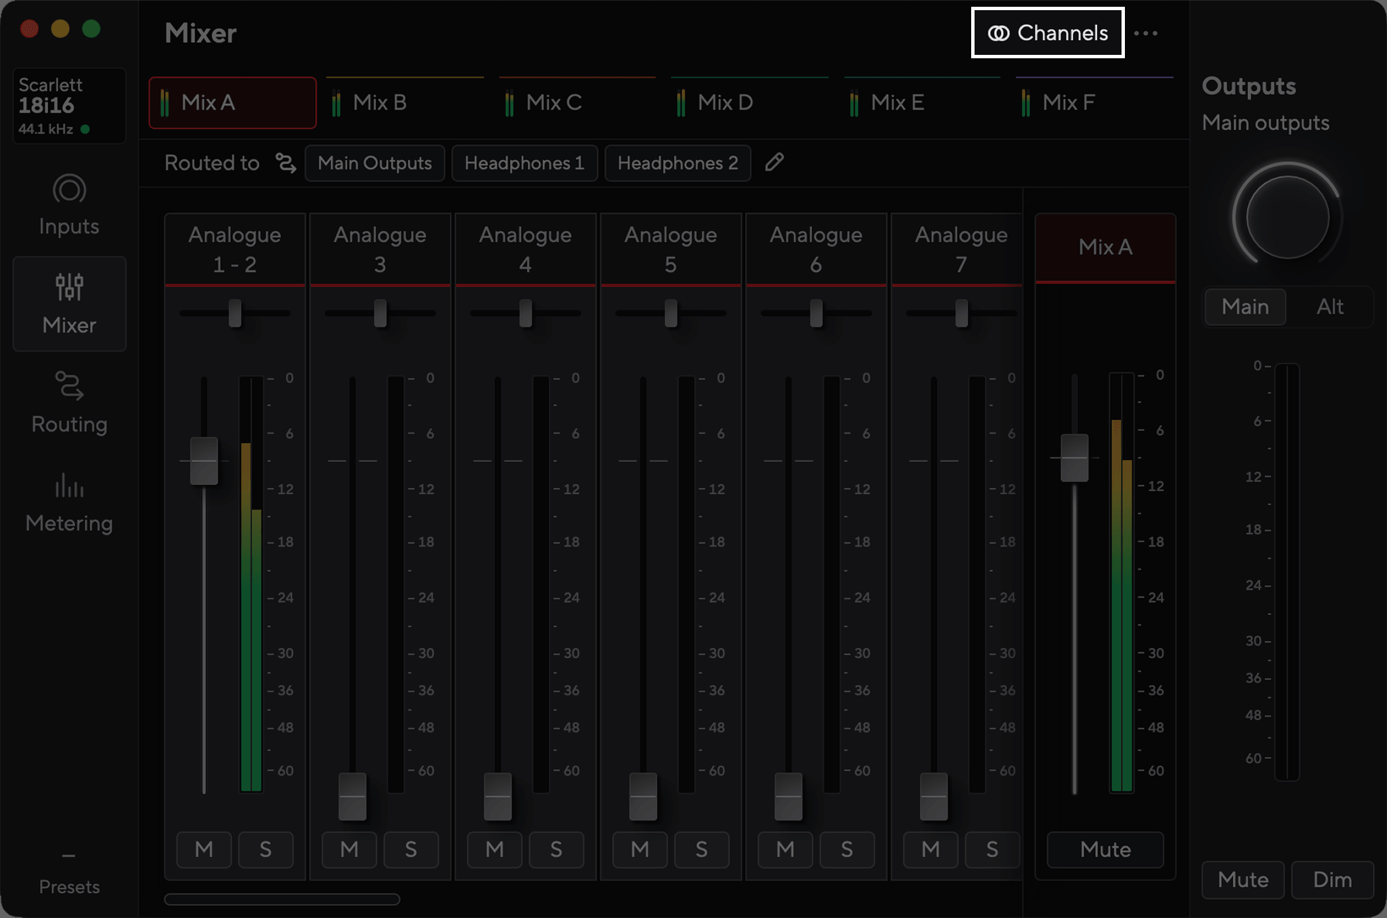The width and height of the screenshot is (1387, 918).
Task: Toggle Dim on the main outputs
Action: click(x=1332, y=879)
